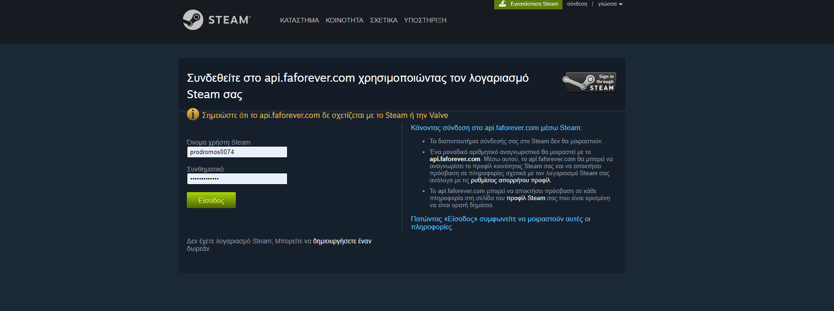Click the Σημειώστε ότι το api.faforever.com notice
834x311 pixels.
(325, 115)
